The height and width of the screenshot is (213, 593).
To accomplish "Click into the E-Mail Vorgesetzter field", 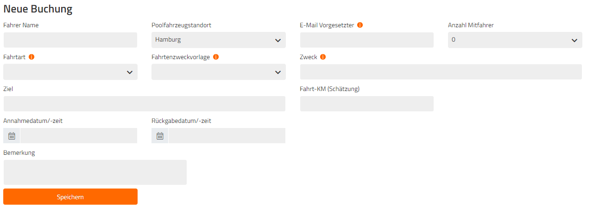I will tap(367, 40).
